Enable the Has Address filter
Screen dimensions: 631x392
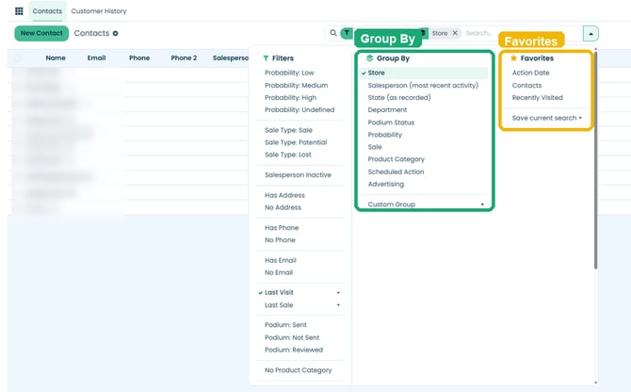point(284,195)
